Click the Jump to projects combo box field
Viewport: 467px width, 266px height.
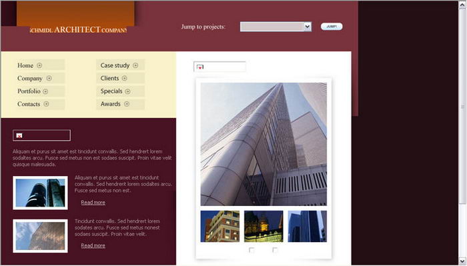tap(276, 27)
